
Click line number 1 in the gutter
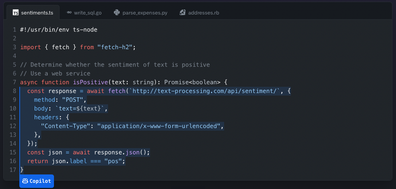[x=14, y=30]
